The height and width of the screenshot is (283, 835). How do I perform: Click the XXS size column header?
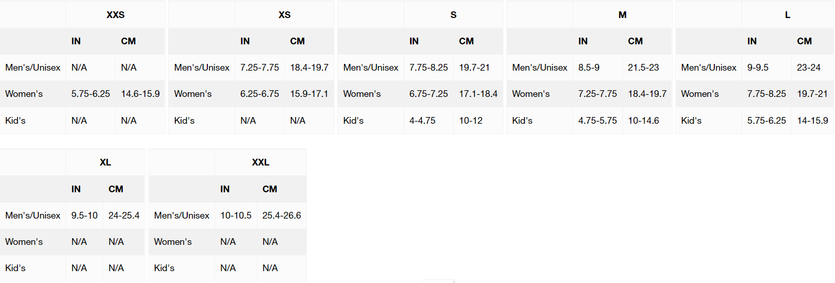click(116, 15)
